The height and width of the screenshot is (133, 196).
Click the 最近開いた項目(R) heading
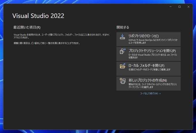pyautogui.click(x=27, y=27)
